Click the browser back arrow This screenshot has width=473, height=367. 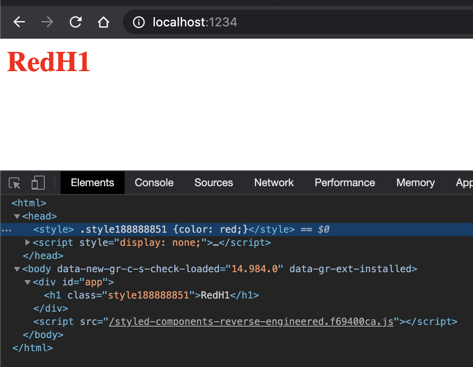[19, 22]
